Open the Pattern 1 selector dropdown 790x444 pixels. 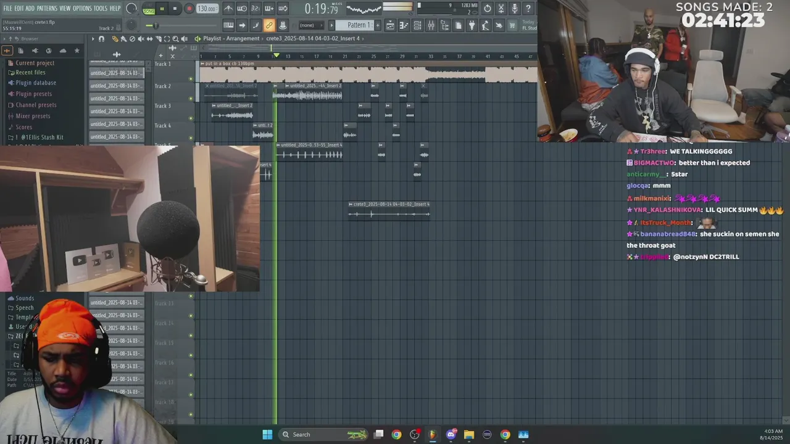359,25
